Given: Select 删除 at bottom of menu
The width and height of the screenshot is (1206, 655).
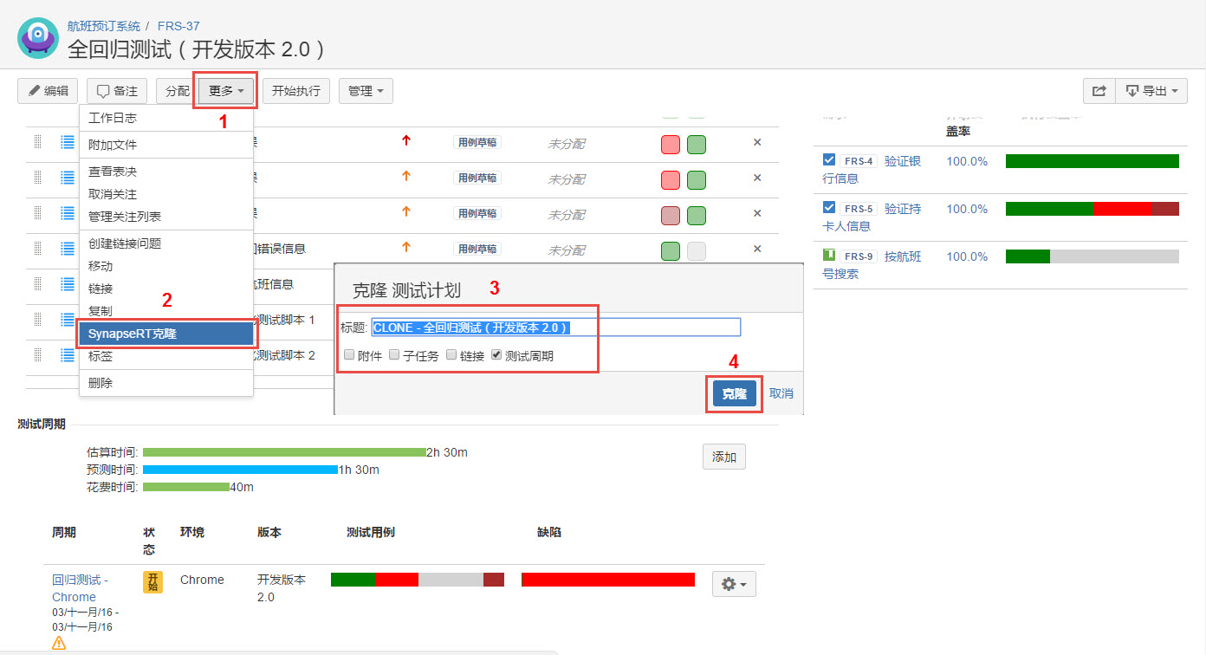Looking at the screenshot, I should 166,383.
